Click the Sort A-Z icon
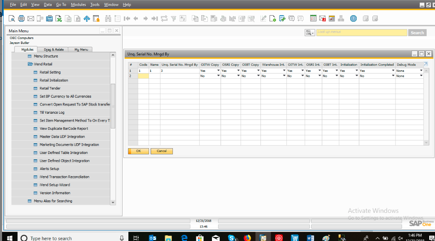The height and width of the screenshot is (241, 435). coord(183,18)
